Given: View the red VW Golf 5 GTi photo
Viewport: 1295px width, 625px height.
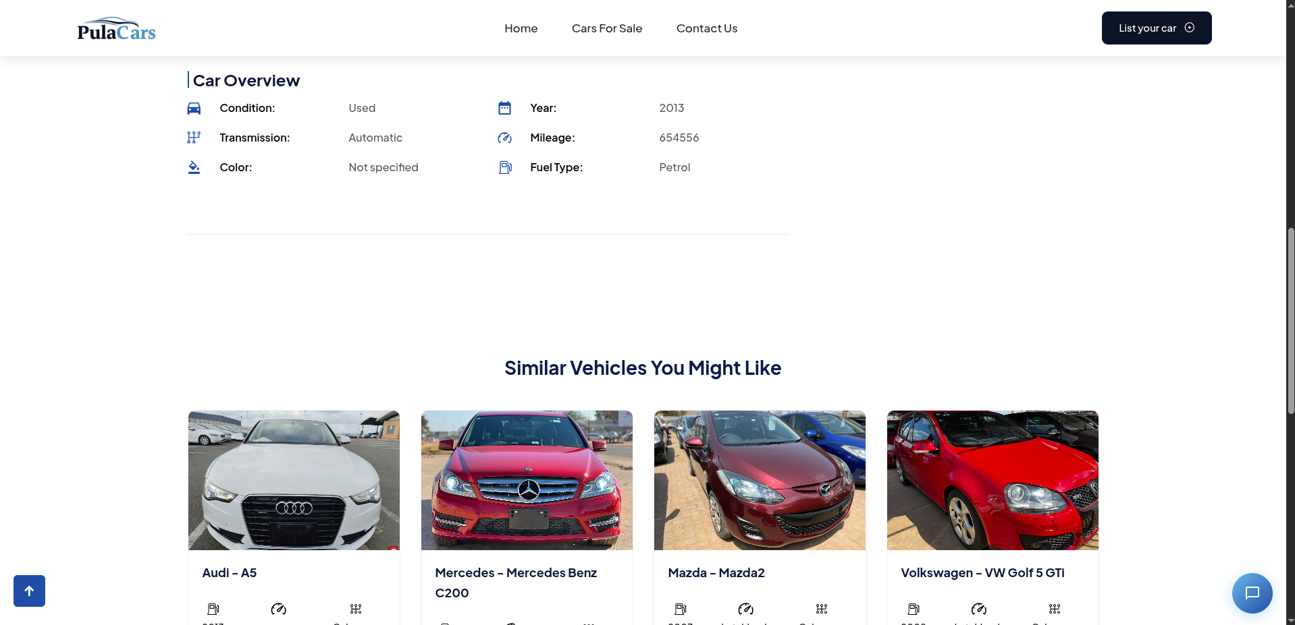Looking at the screenshot, I should 992,480.
